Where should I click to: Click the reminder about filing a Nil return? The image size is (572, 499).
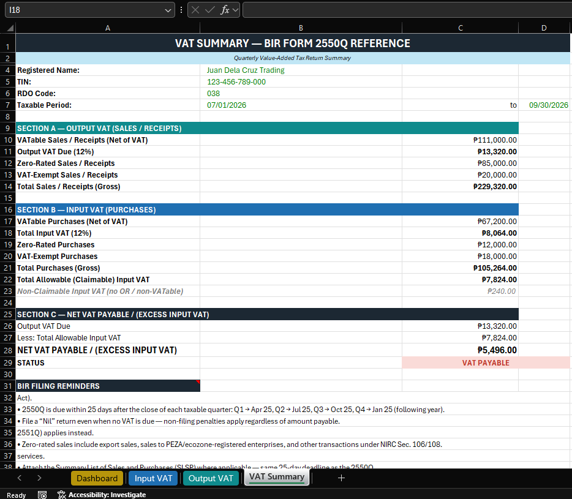(178, 421)
